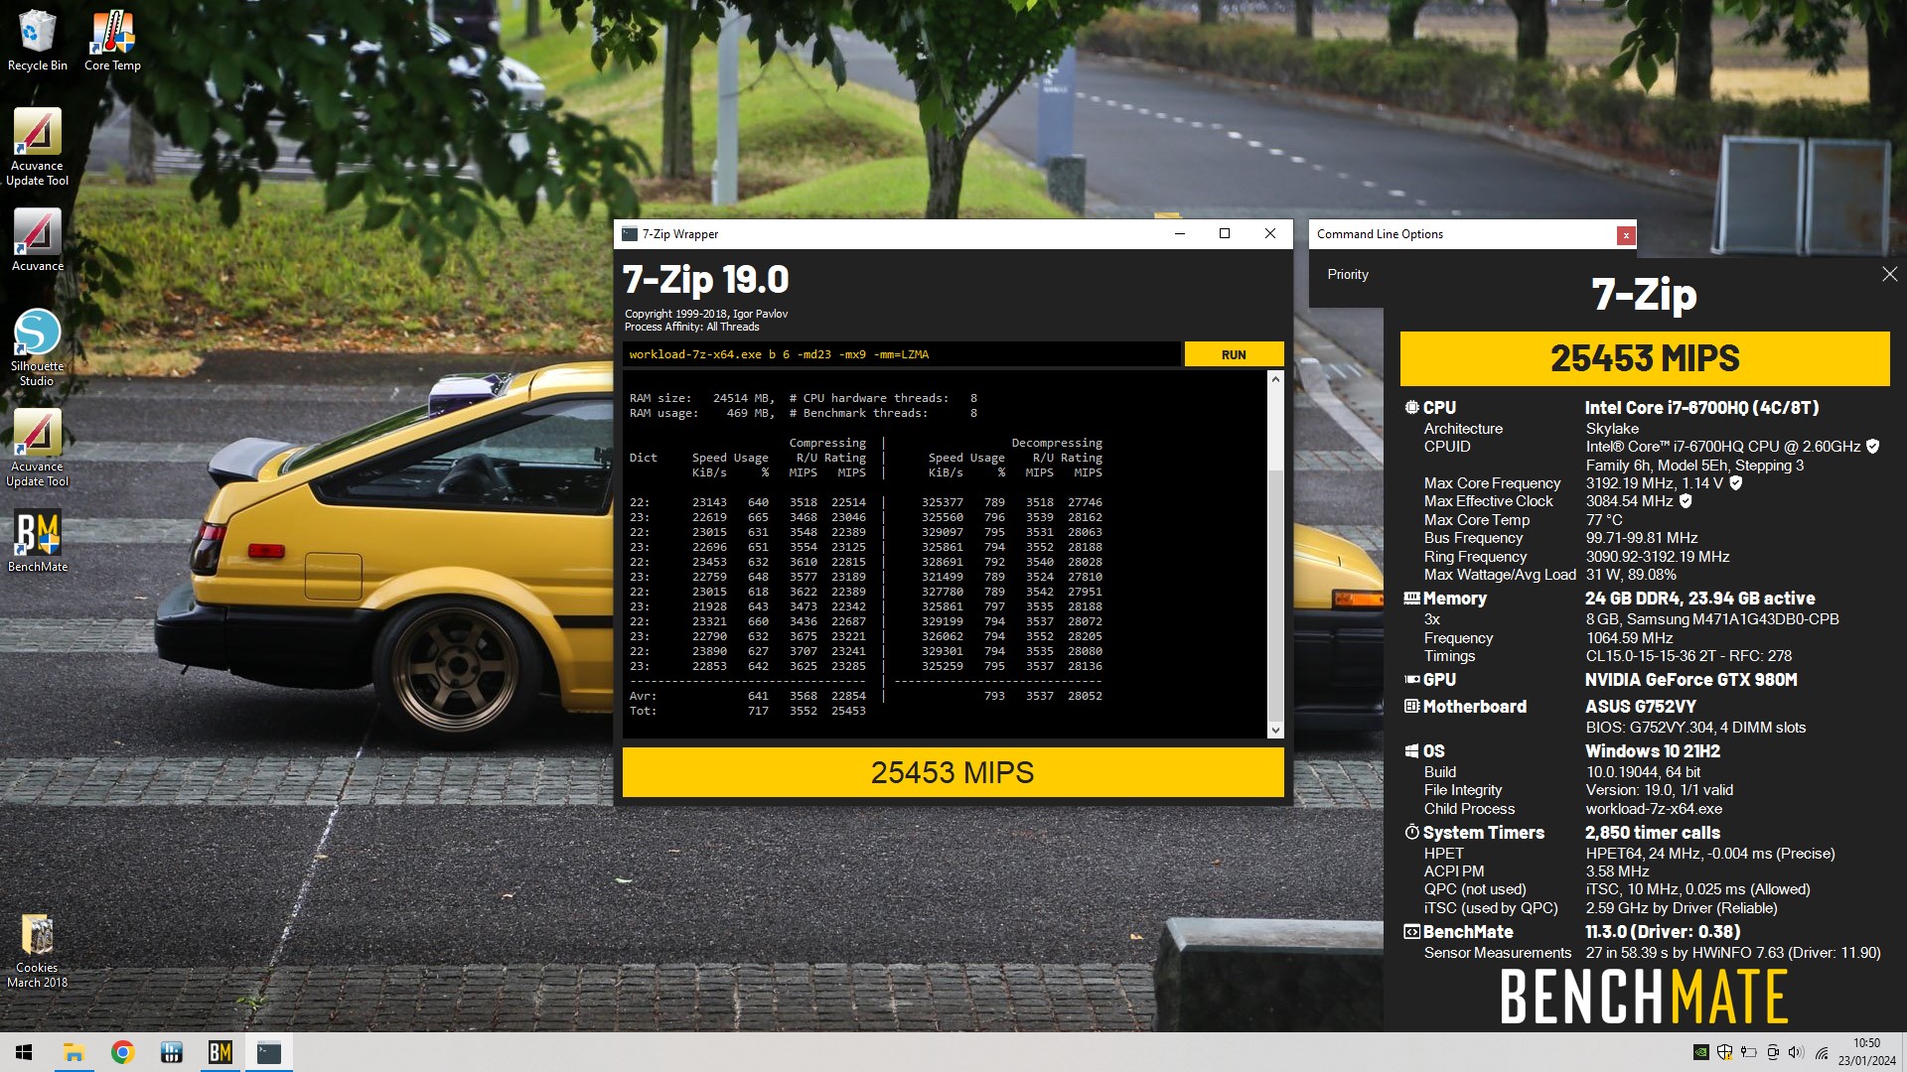Viewport: 1907px width, 1072px height.
Task: Switch to BenchMate in the taskbar
Action: 220,1052
